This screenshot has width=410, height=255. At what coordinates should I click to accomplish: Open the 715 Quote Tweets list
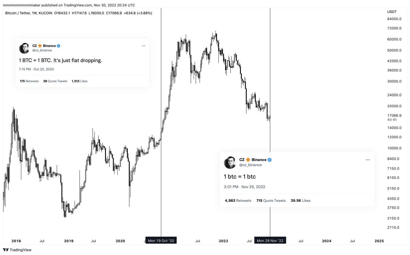(x=271, y=201)
